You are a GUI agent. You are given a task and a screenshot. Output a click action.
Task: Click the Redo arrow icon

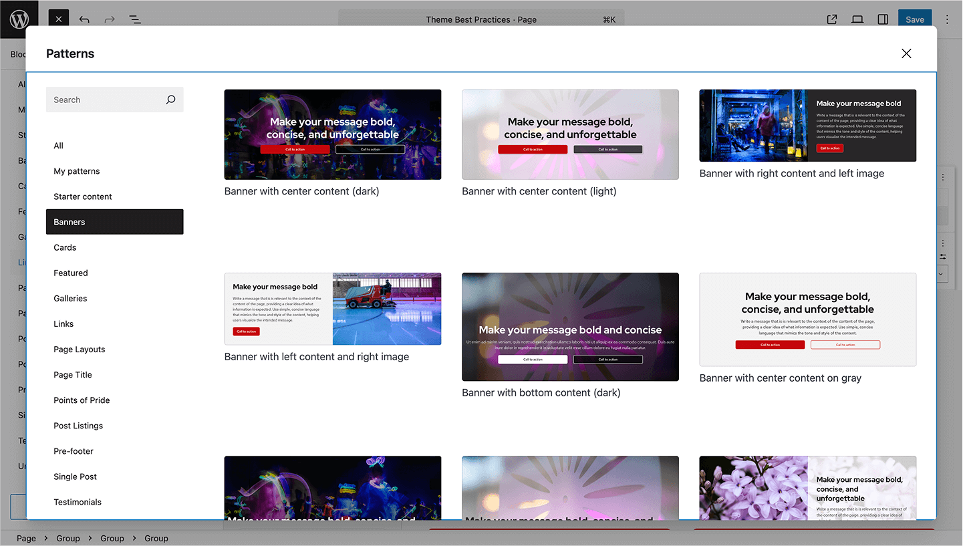tap(110, 19)
